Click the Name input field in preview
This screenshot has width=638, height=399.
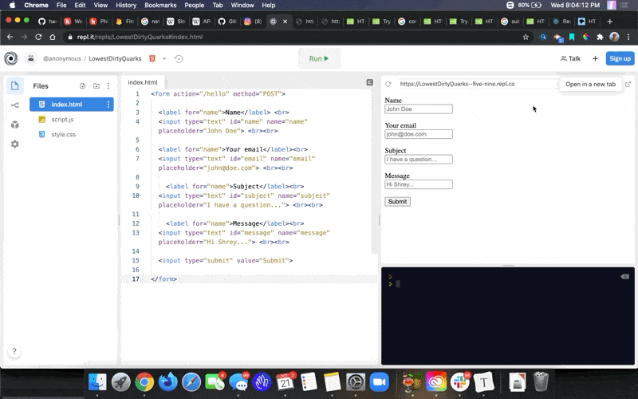click(x=419, y=109)
